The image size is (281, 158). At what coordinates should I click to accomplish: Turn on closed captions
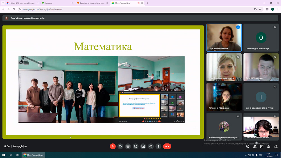click(128, 146)
